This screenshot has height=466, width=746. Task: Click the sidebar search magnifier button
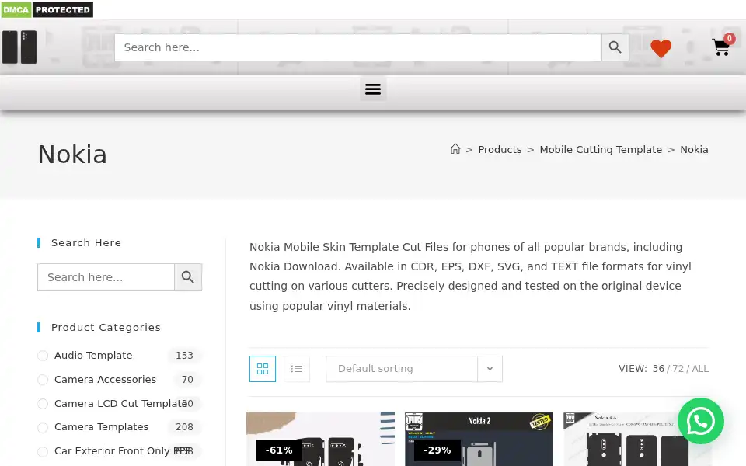click(x=188, y=277)
